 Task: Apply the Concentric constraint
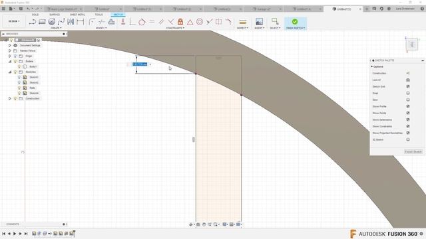[x=200, y=22]
